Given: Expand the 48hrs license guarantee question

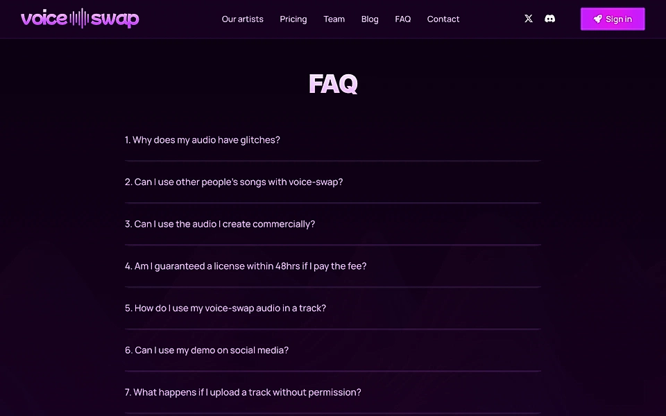Looking at the screenshot, I should click(246, 266).
